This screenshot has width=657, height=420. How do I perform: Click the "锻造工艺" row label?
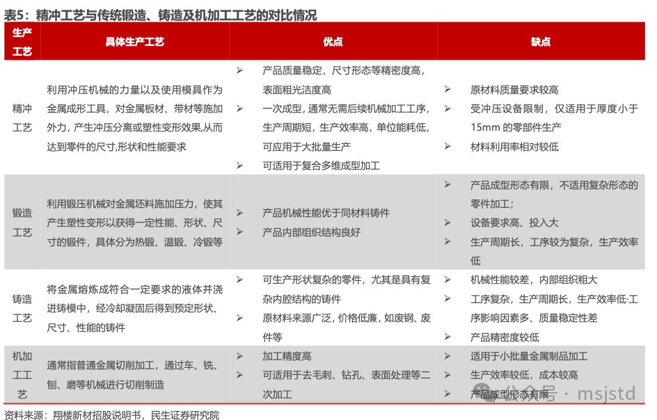[x=22, y=223]
